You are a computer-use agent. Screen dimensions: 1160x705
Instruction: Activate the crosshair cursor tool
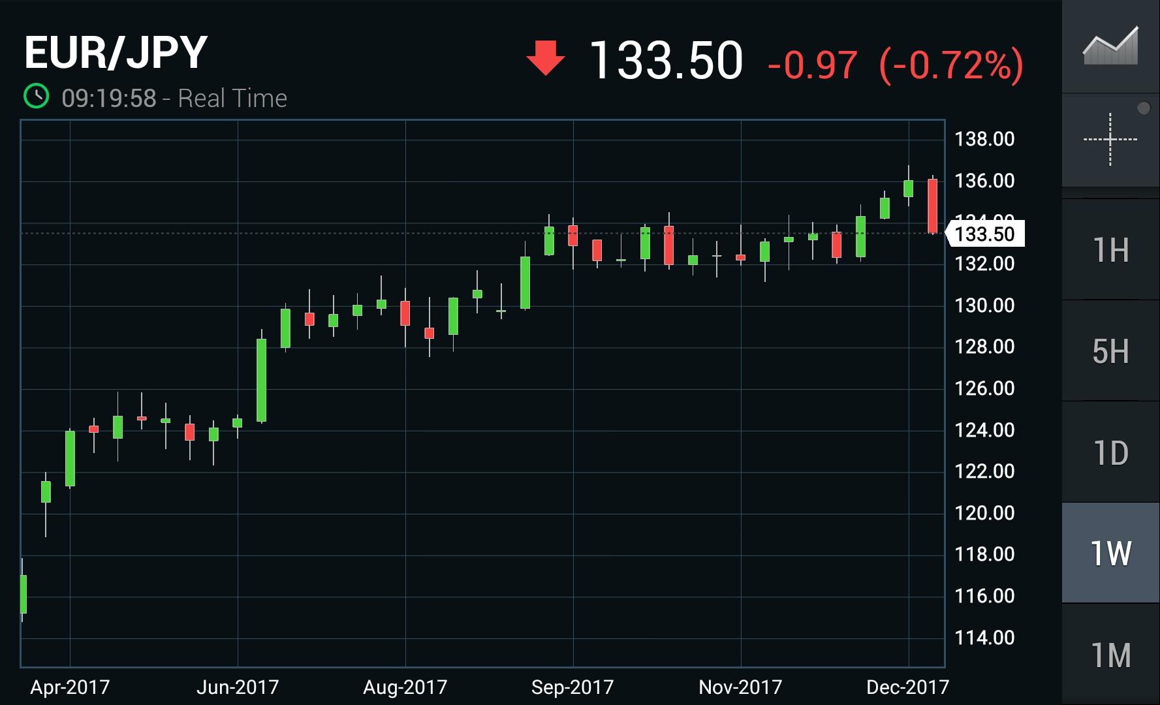pos(1110,139)
